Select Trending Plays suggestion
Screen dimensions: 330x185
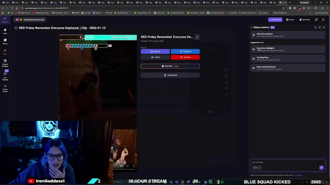[x=288, y=59]
